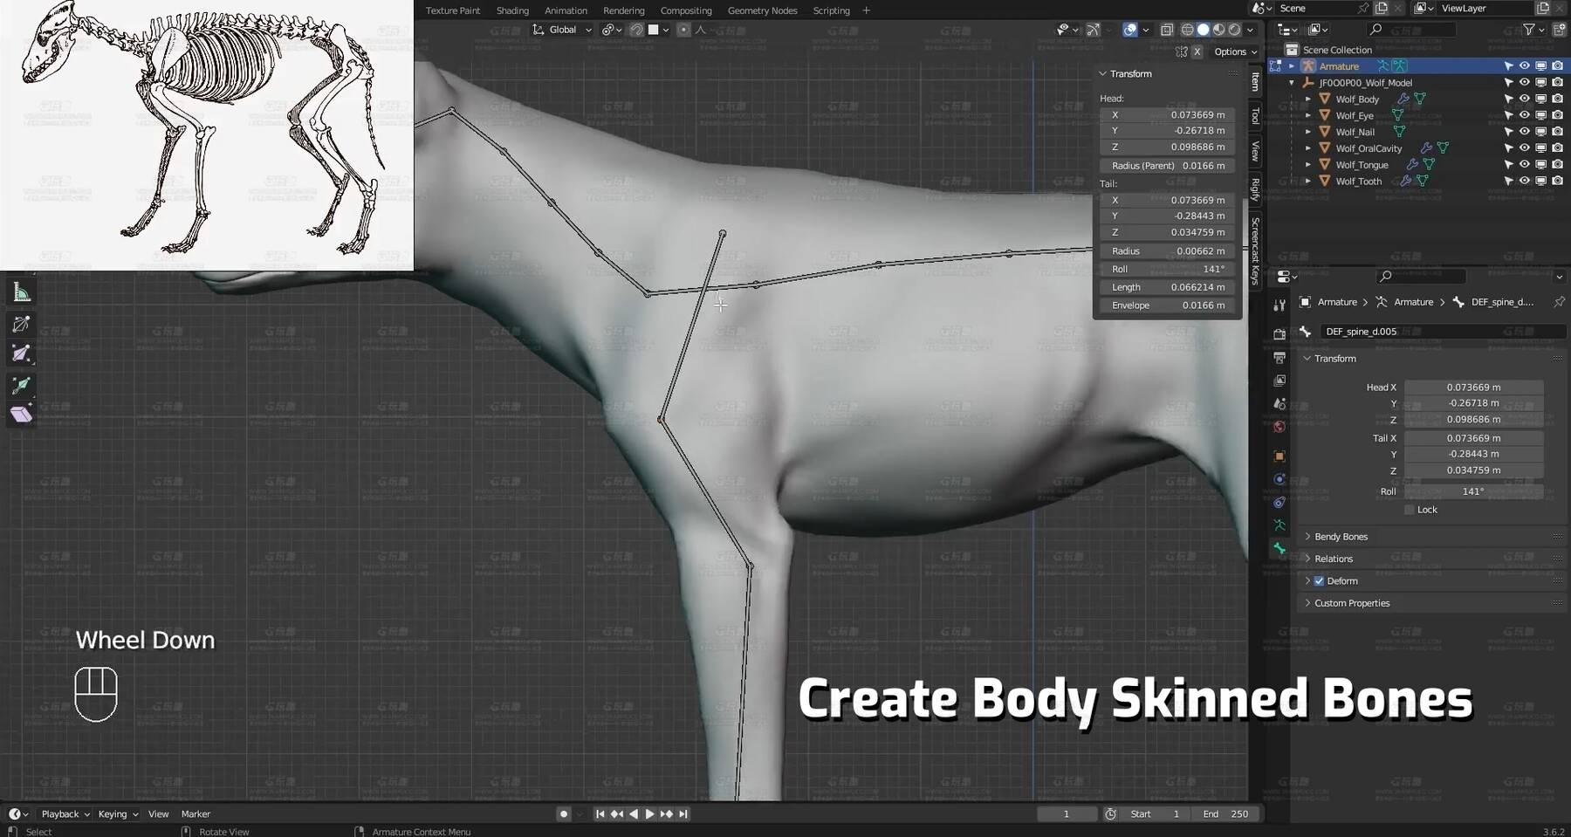
Task: Switch to the solid viewport shading mode
Action: pyautogui.click(x=1204, y=30)
